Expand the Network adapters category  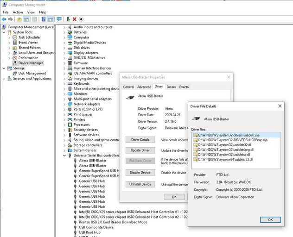click(x=64, y=104)
